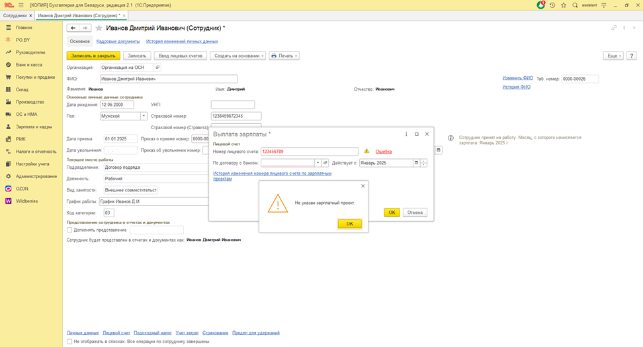Open the search magnifier in title bar
This screenshot has height=347, width=643.
pos(575,5)
